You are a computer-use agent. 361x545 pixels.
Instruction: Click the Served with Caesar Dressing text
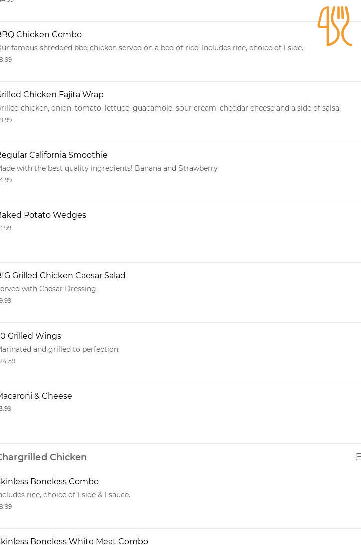coord(49,289)
